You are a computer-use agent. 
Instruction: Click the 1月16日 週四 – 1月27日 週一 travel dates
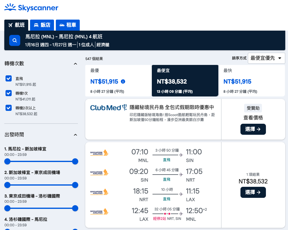click(x=51, y=45)
